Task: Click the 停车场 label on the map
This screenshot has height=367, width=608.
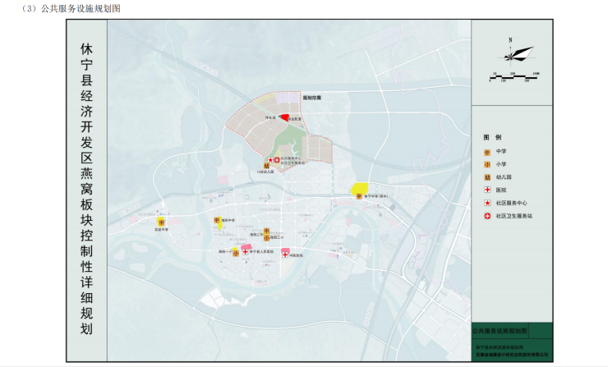Action: tap(269, 117)
